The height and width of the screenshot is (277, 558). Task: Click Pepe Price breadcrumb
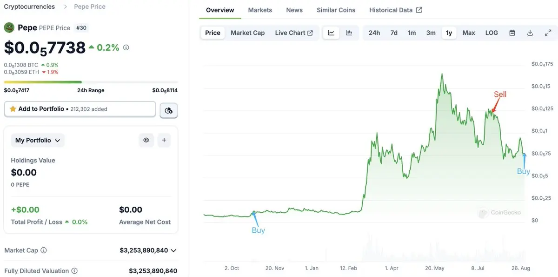(x=90, y=7)
